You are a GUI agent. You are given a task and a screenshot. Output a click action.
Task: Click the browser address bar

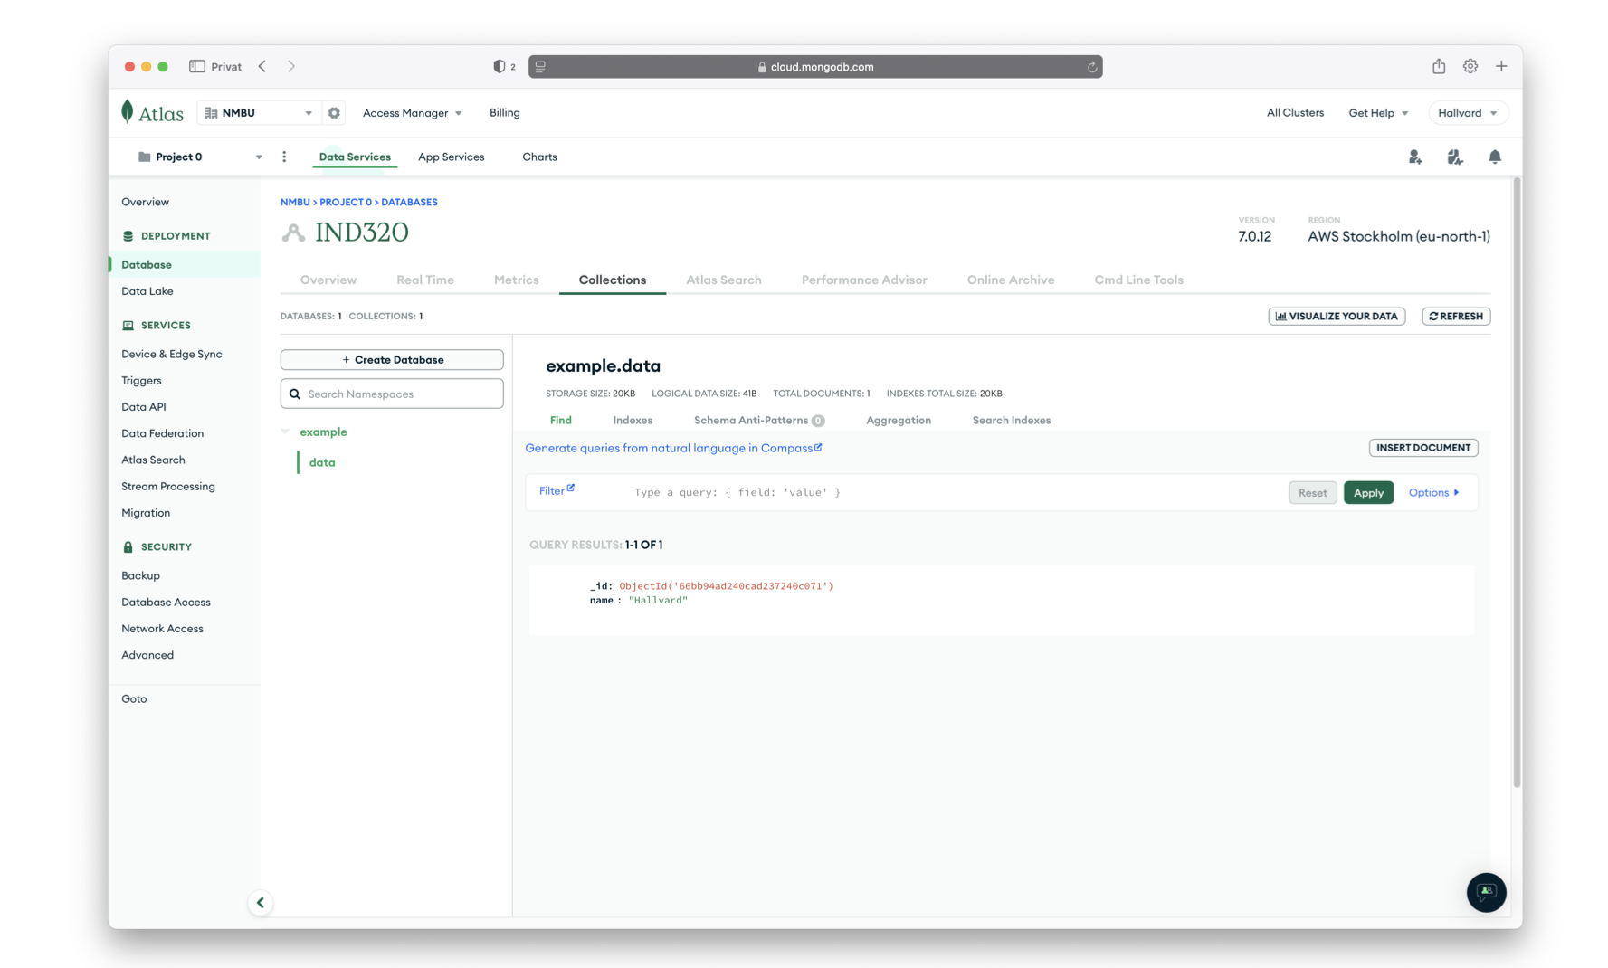point(815,67)
